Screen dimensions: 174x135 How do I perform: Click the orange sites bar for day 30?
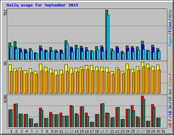click(x=159, y=82)
